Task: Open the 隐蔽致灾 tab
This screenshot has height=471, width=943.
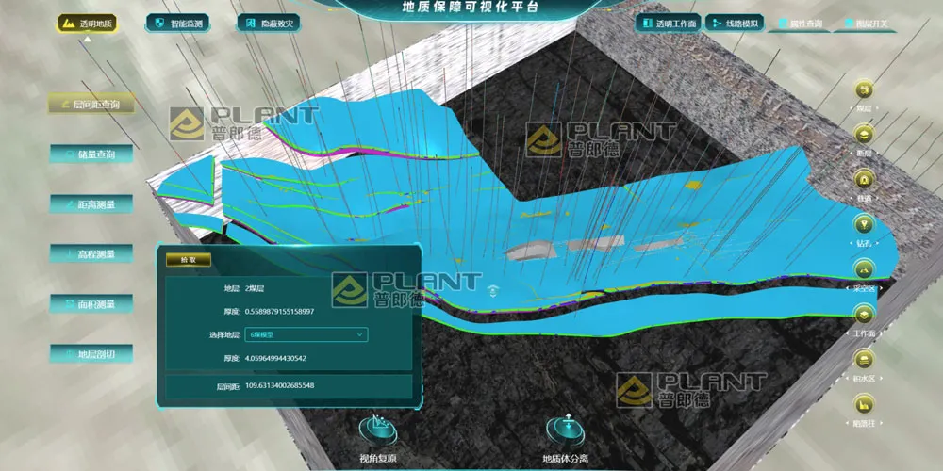Action: pos(268,24)
